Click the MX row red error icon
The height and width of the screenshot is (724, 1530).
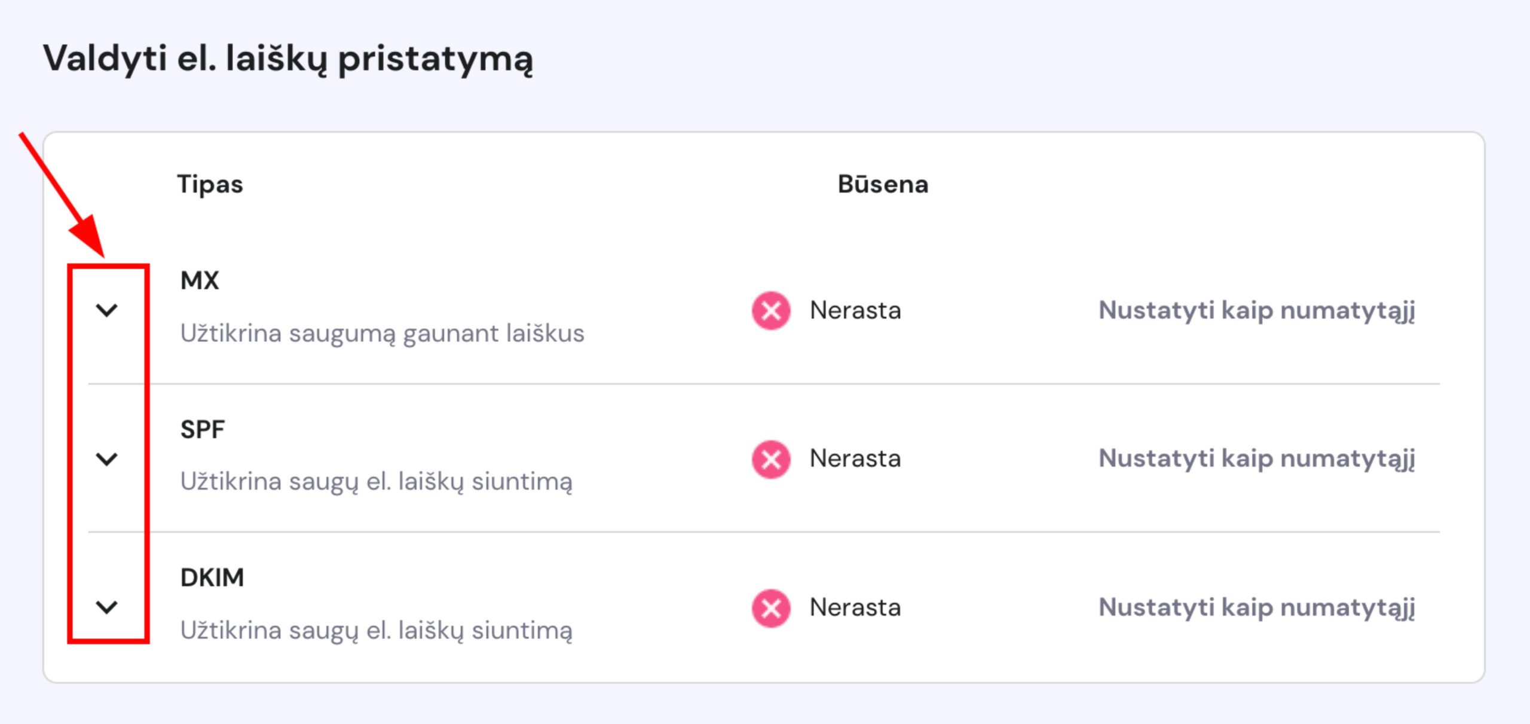coord(771,310)
